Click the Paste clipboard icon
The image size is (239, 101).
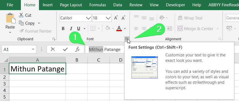[x=11, y=18]
